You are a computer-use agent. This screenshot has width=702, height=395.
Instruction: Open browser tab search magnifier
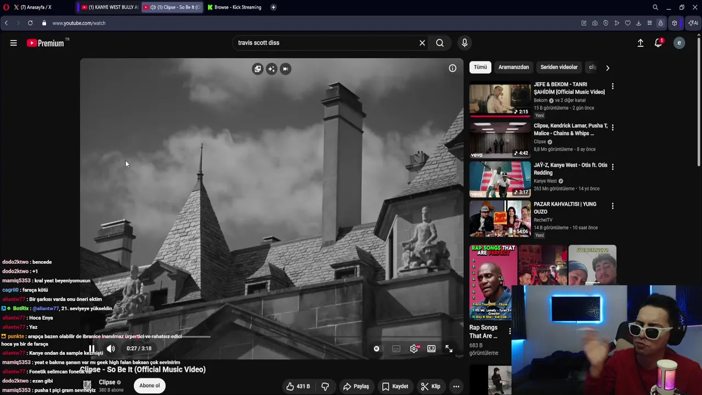pyautogui.click(x=655, y=7)
